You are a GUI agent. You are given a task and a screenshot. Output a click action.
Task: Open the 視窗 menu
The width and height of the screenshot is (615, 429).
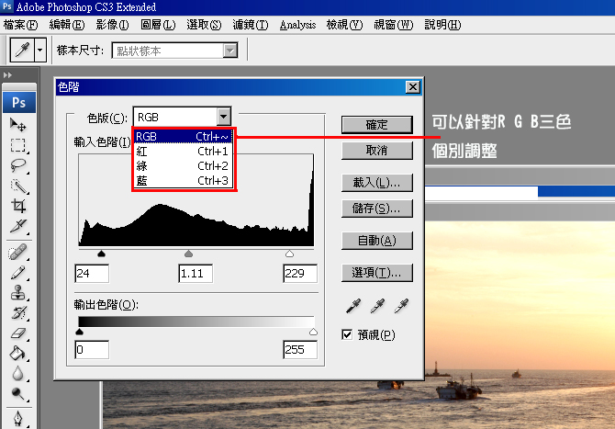[x=394, y=25]
